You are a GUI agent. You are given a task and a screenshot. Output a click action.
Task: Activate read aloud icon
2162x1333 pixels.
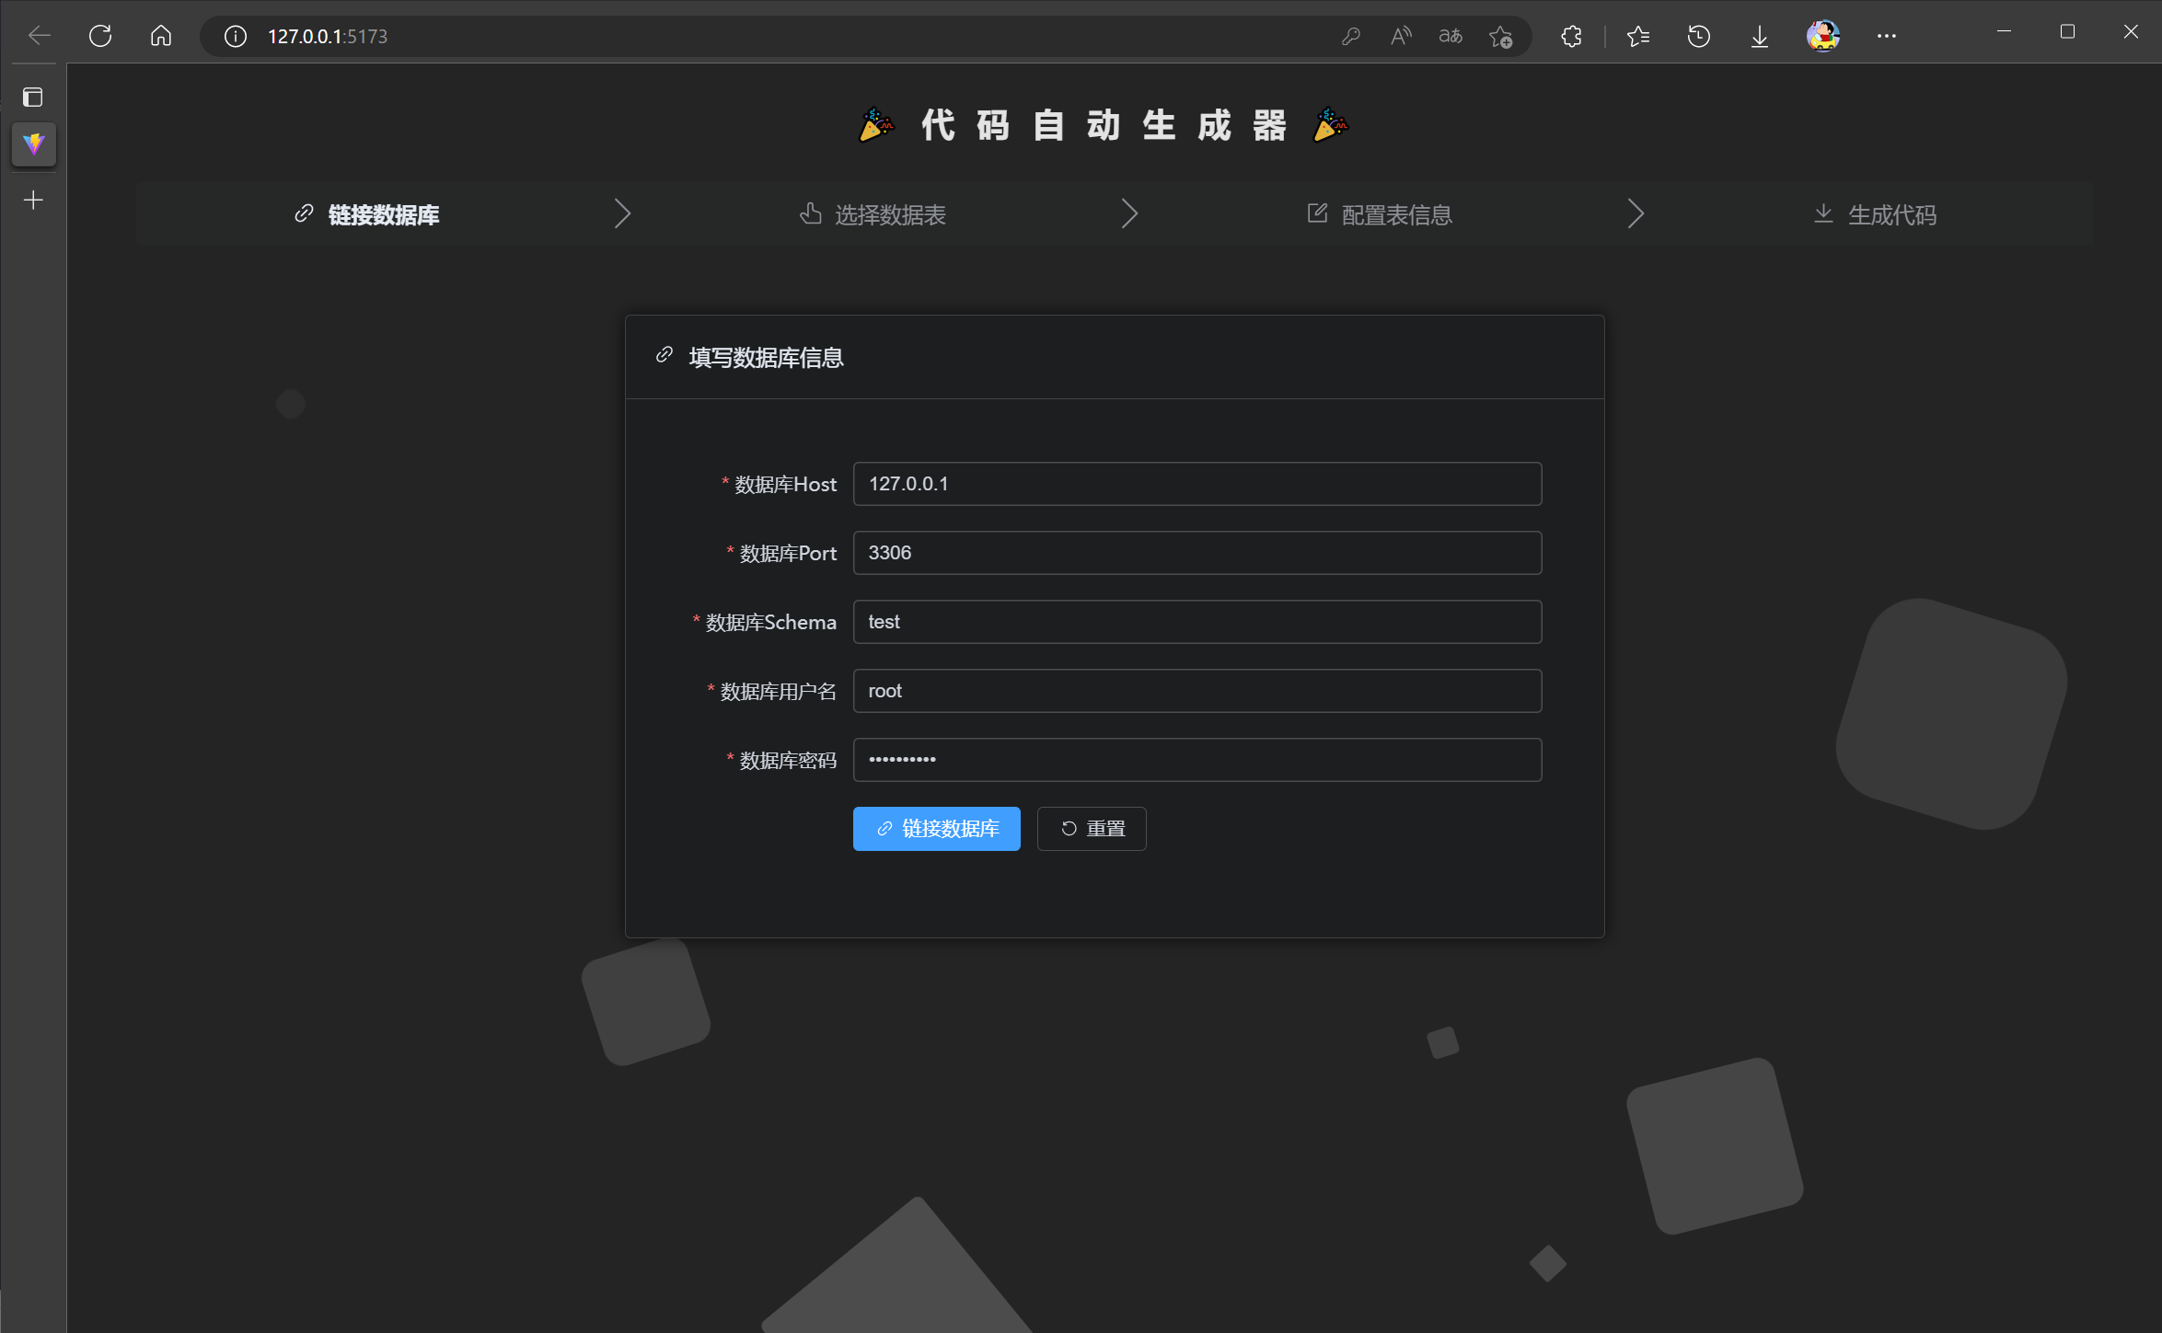pyautogui.click(x=1401, y=36)
